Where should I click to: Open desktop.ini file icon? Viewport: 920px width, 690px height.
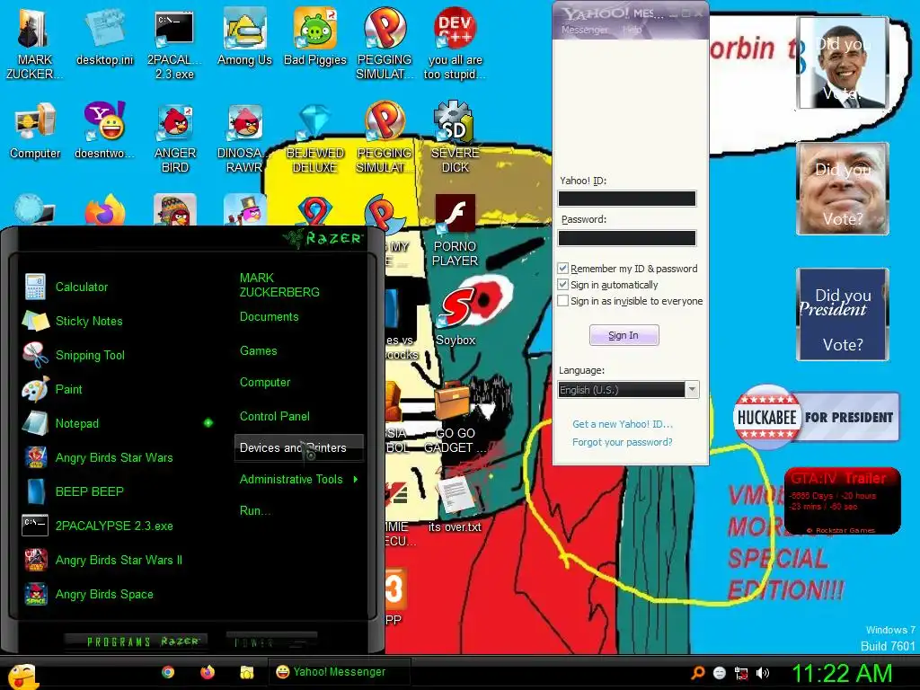(x=105, y=36)
